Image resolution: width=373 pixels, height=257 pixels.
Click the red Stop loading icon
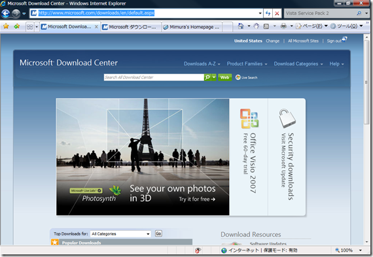(x=277, y=13)
